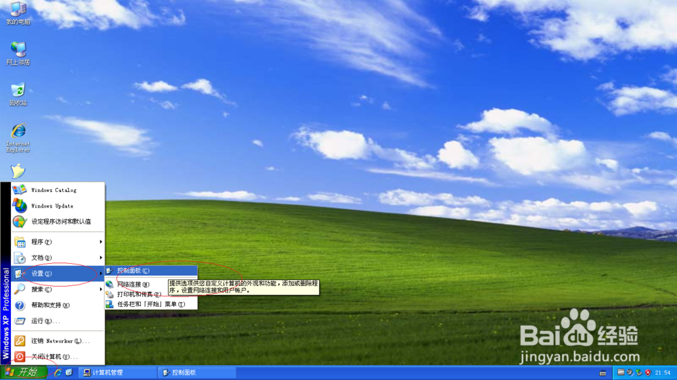Select the yellow bird desktop icon above Start menu
This screenshot has width=677, height=380.
(18, 171)
